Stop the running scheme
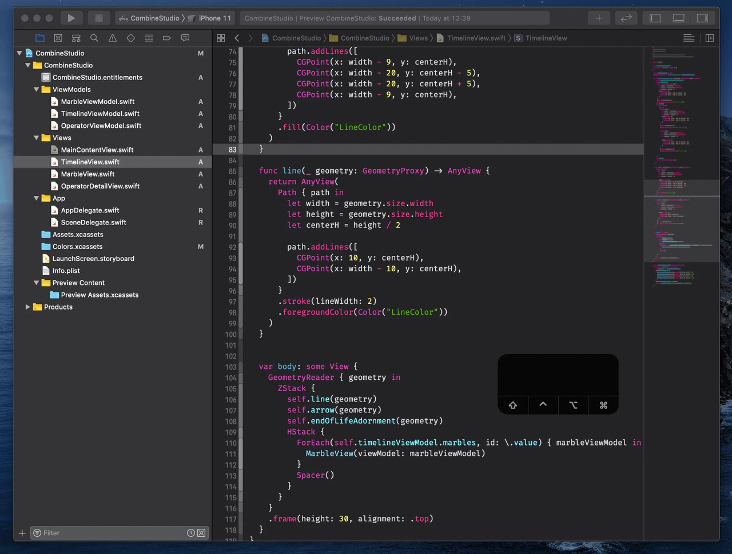732x554 pixels. point(99,18)
